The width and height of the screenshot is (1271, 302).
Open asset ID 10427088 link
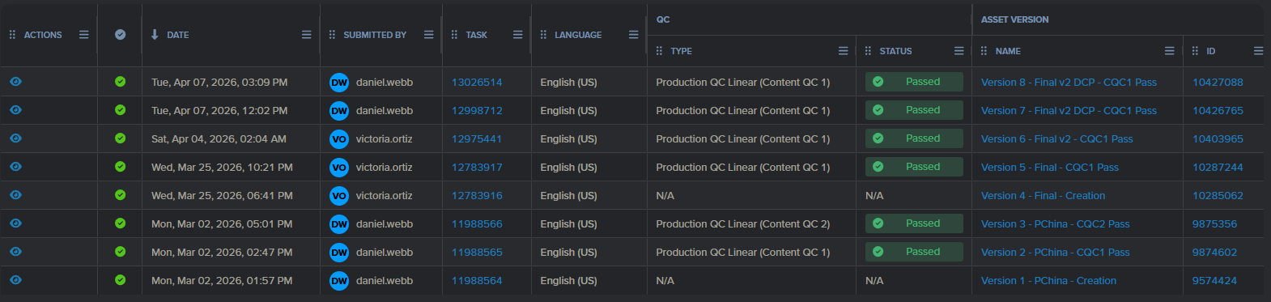tap(1218, 83)
